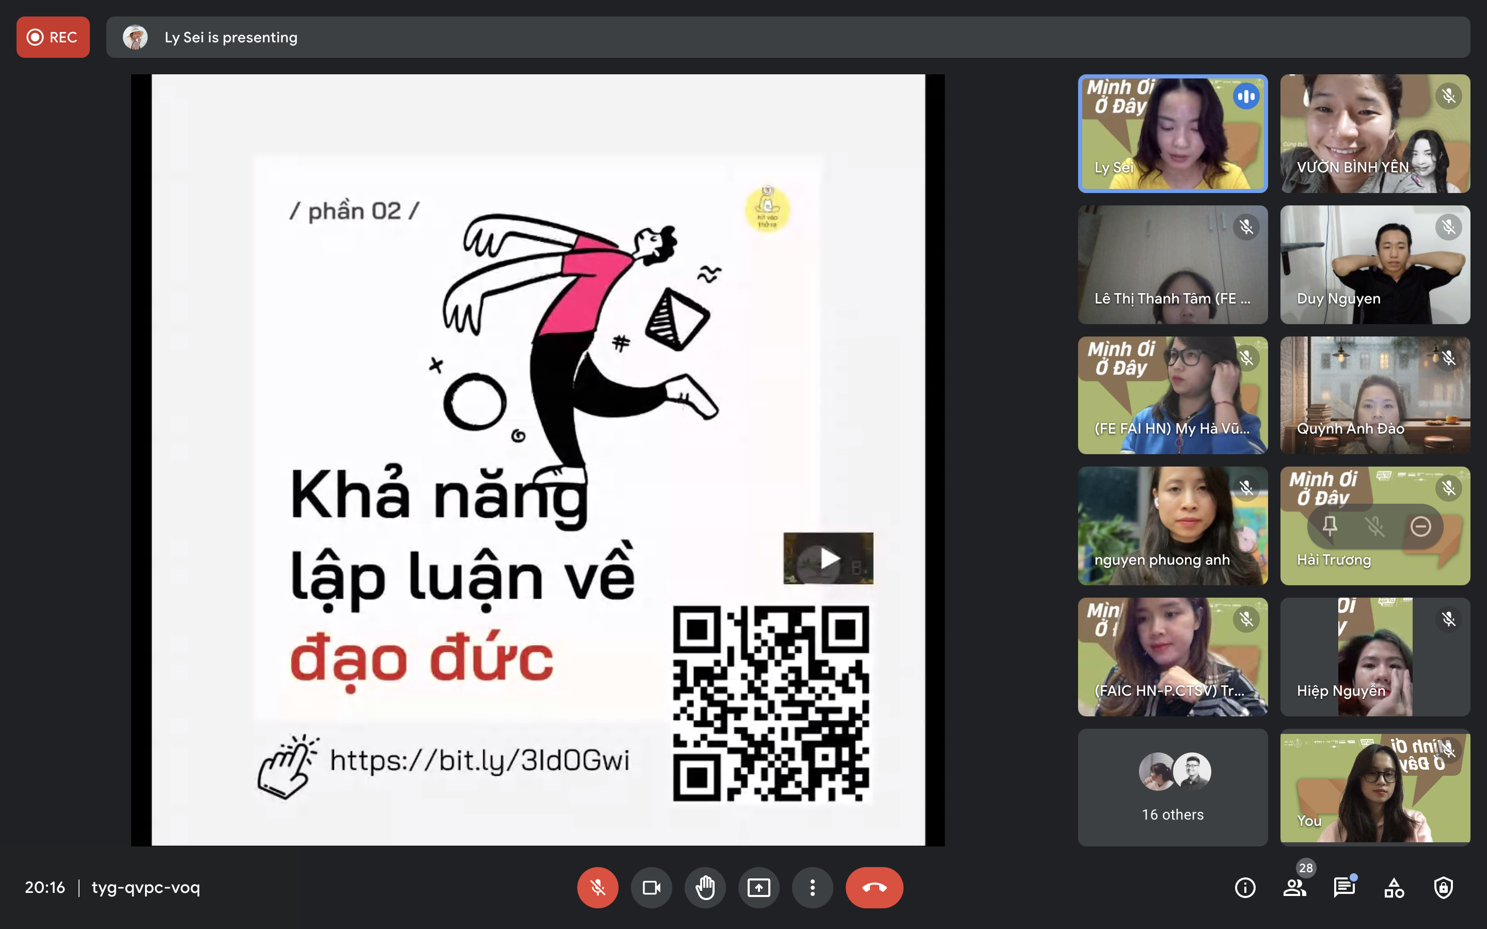
Task: Select Ly Sei video tile
Action: tap(1173, 133)
